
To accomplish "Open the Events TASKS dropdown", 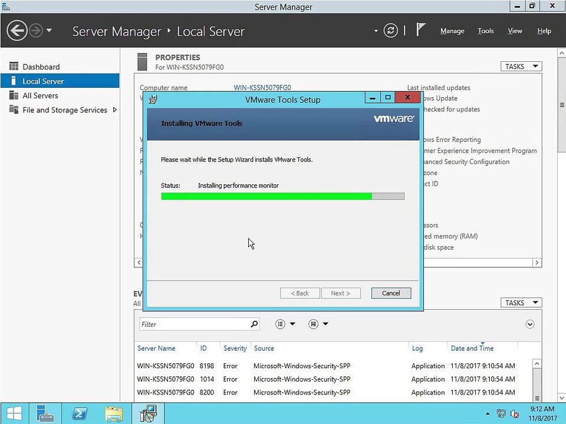I will 521,303.
